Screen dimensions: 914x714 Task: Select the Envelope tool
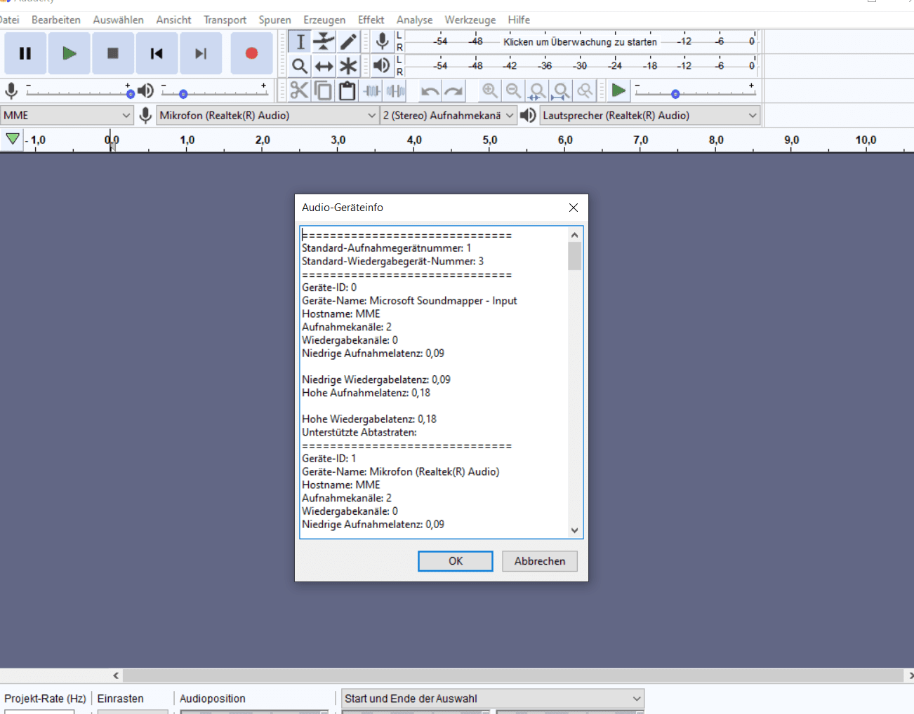pyautogui.click(x=324, y=41)
